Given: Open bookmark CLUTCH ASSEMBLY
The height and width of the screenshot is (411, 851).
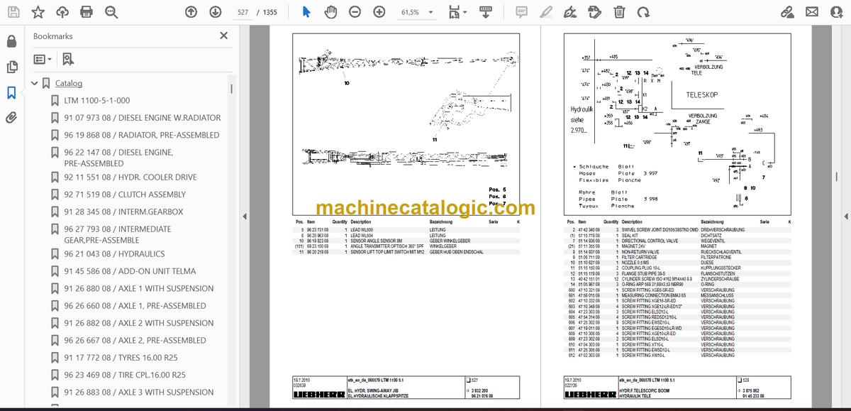Looking at the screenshot, I should pos(125,194).
